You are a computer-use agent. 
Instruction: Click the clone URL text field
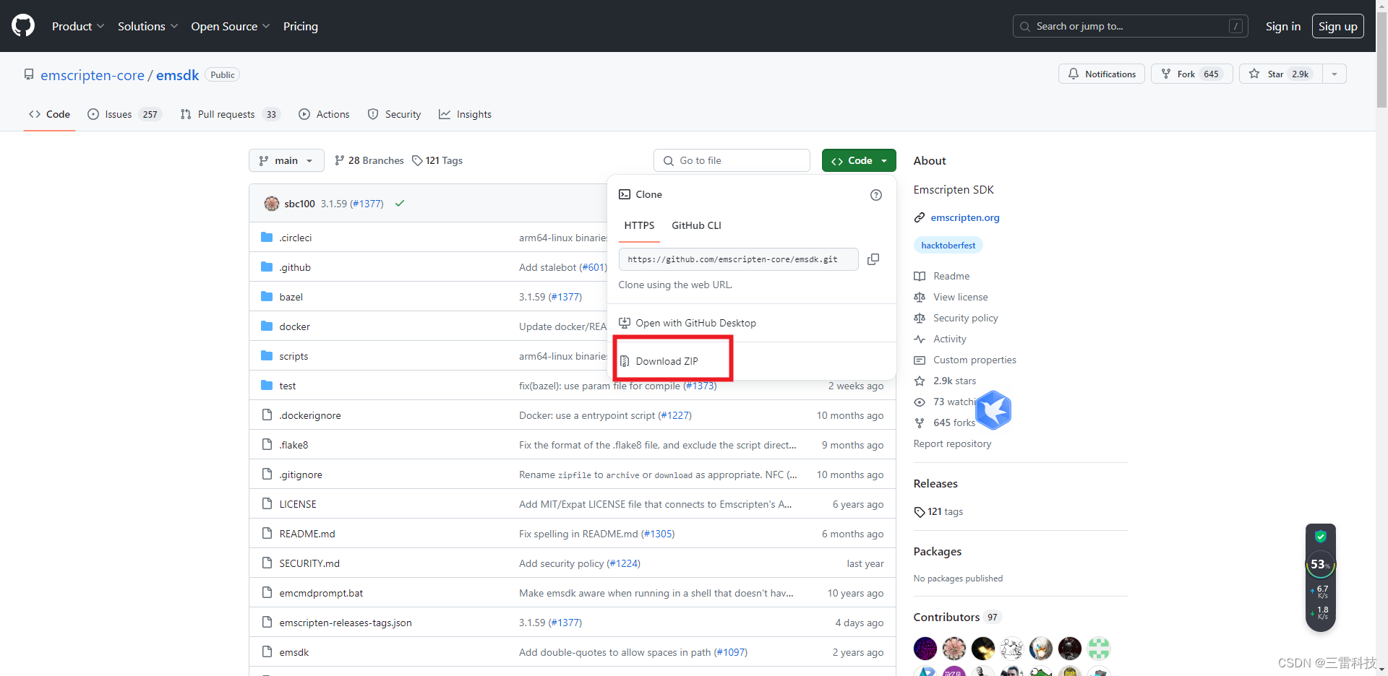pos(739,259)
